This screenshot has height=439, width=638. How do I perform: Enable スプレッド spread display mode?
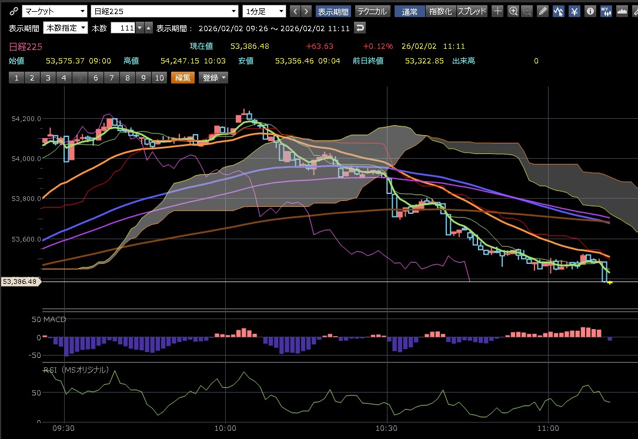tap(472, 11)
